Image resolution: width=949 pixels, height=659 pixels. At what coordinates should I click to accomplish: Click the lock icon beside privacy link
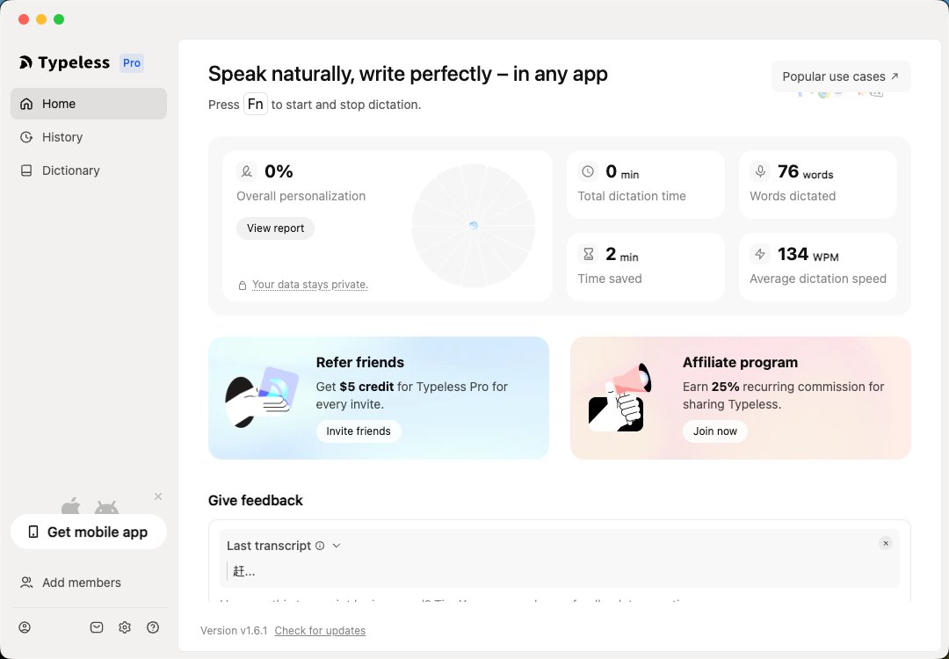point(243,285)
